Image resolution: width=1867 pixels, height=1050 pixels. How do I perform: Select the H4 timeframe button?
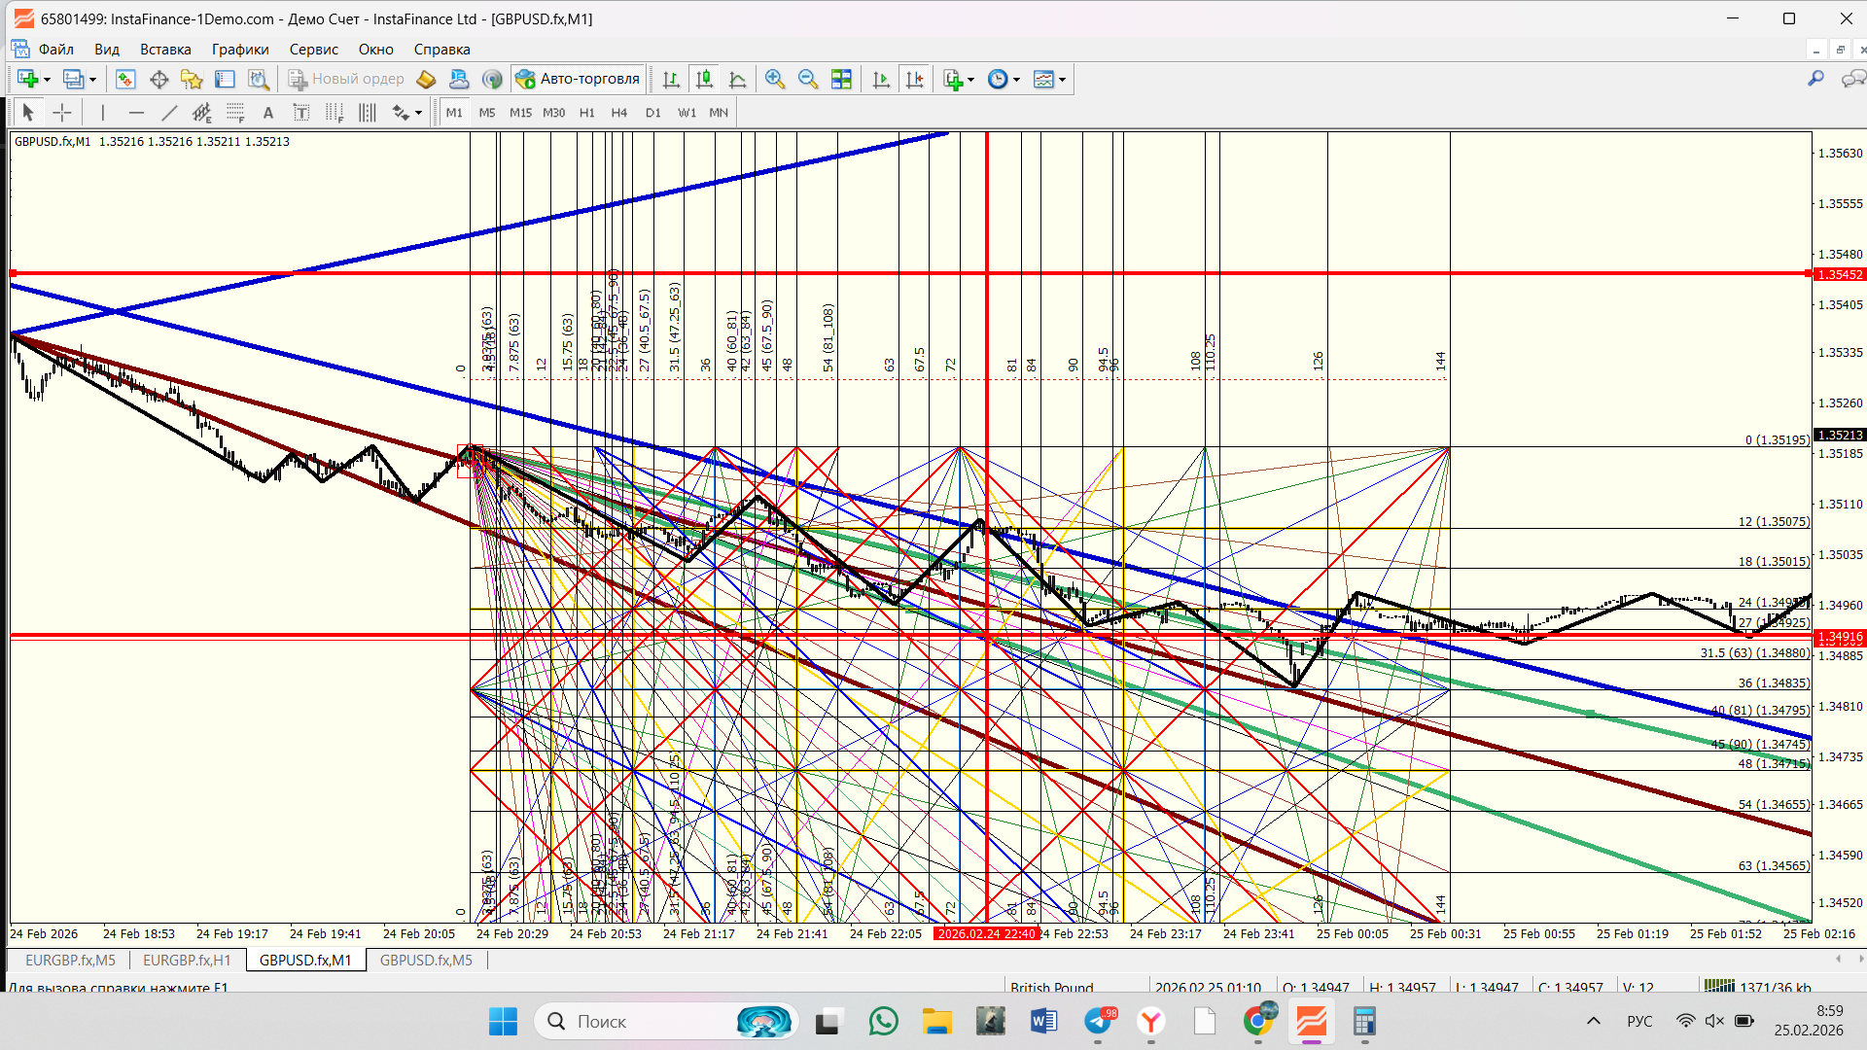coord(618,113)
